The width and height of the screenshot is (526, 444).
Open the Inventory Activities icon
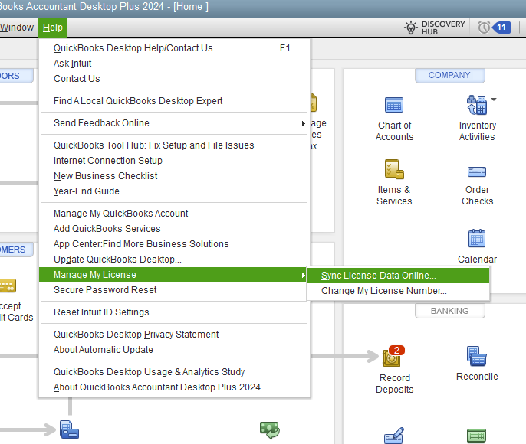[477, 105]
